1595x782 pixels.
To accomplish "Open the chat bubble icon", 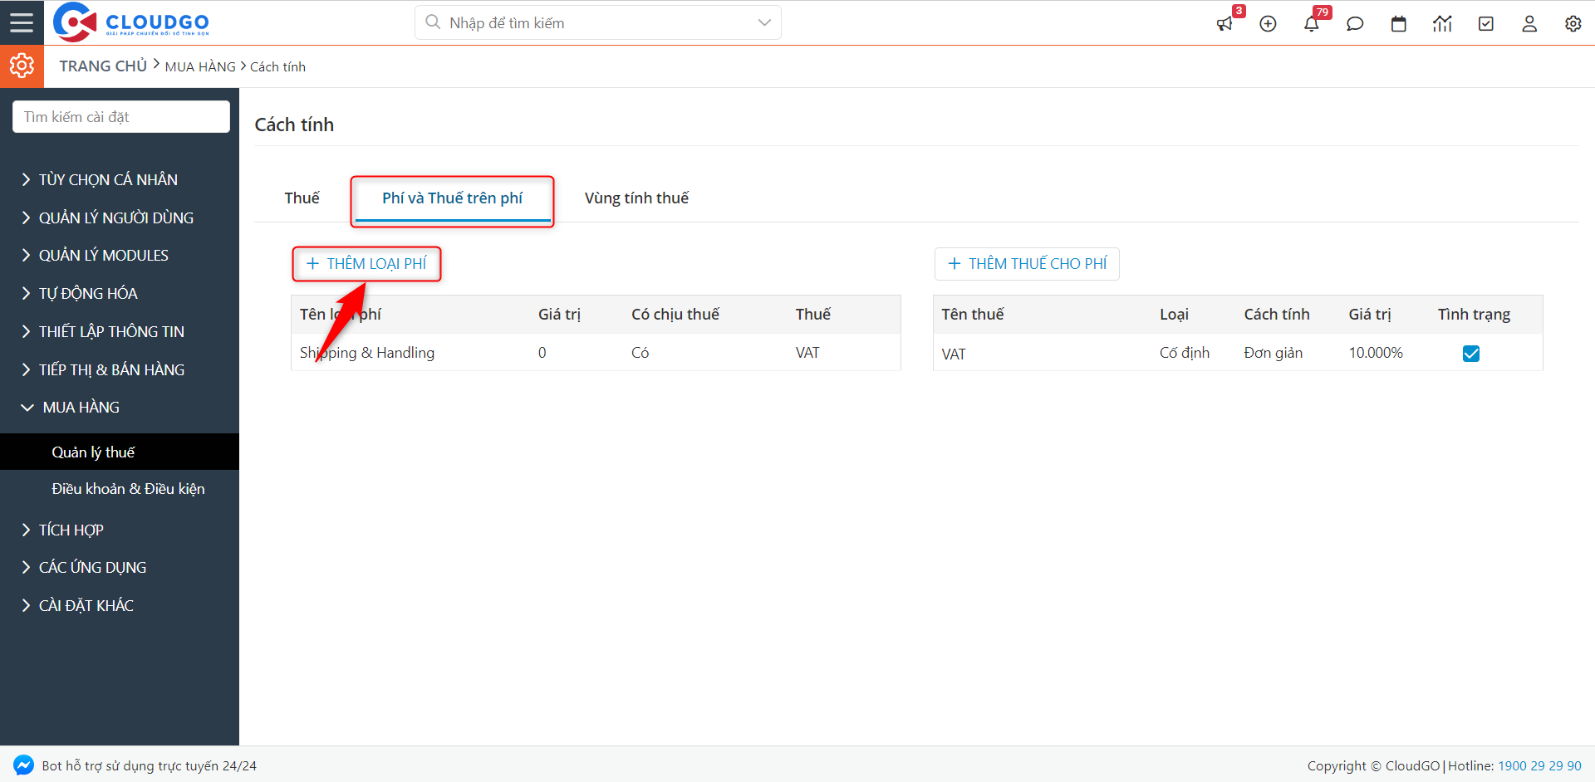I will tap(1355, 24).
